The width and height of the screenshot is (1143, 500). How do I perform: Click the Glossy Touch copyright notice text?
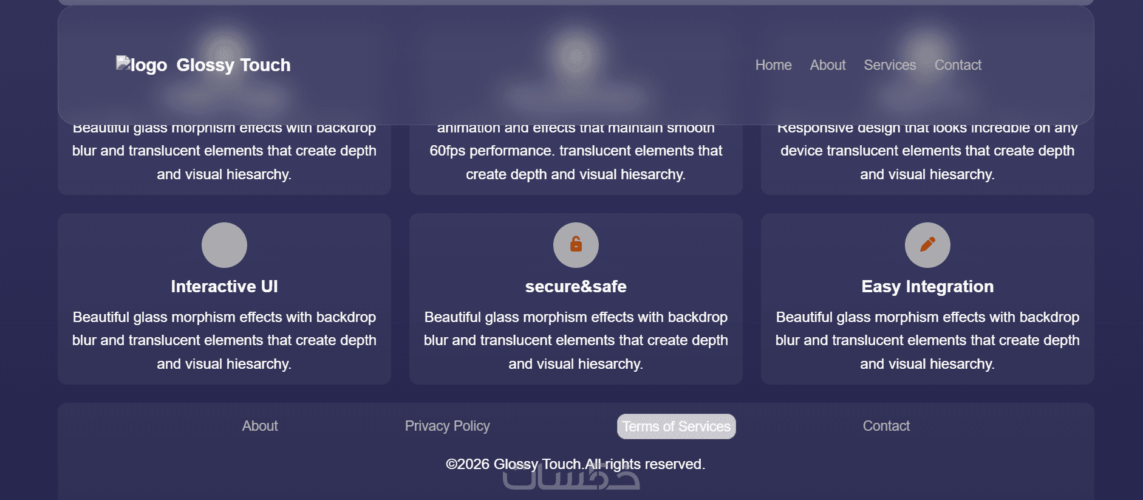tap(575, 464)
